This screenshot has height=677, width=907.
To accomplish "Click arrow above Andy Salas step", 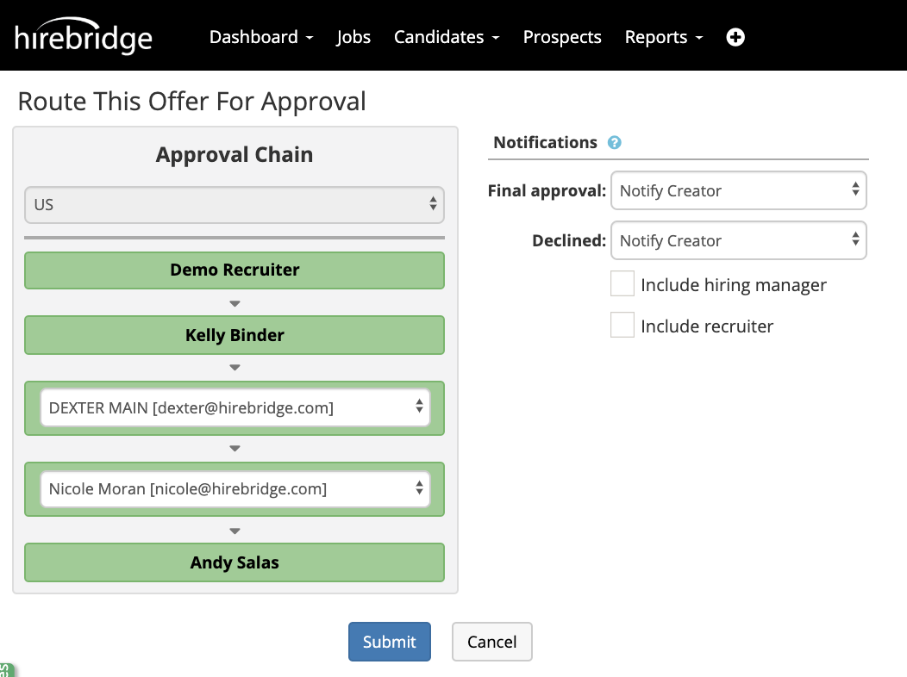I will (235, 531).
